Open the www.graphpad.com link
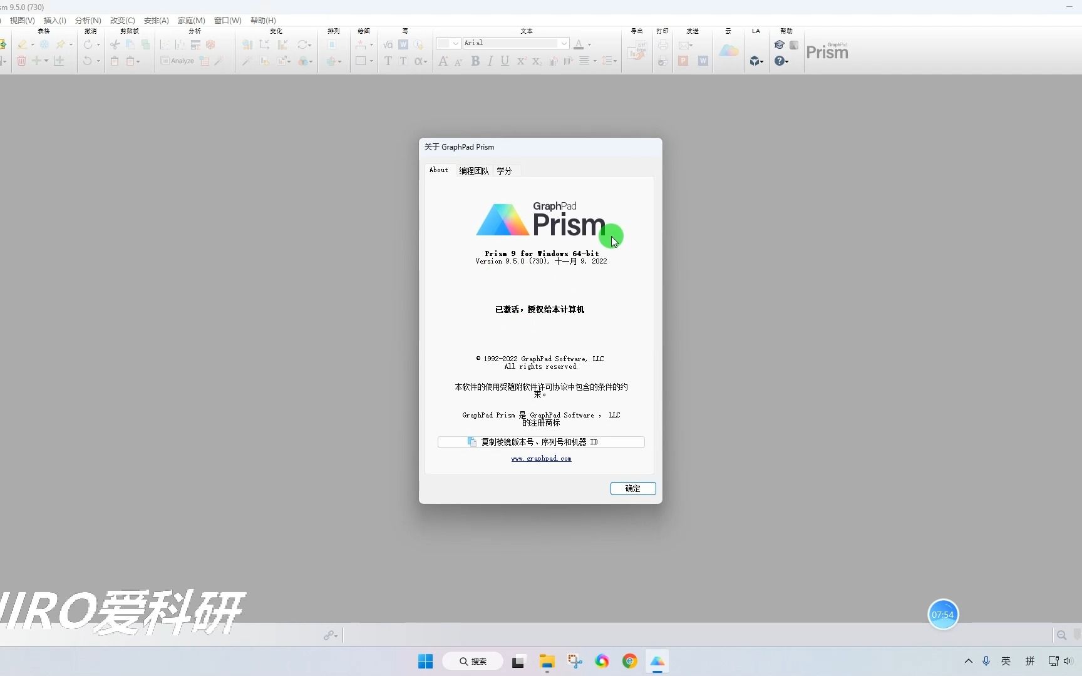Screen dimensions: 1082x676 click(541, 459)
